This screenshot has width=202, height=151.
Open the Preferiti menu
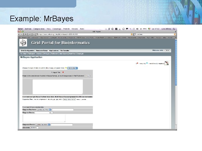pyautogui.click(x=66, y=29)
